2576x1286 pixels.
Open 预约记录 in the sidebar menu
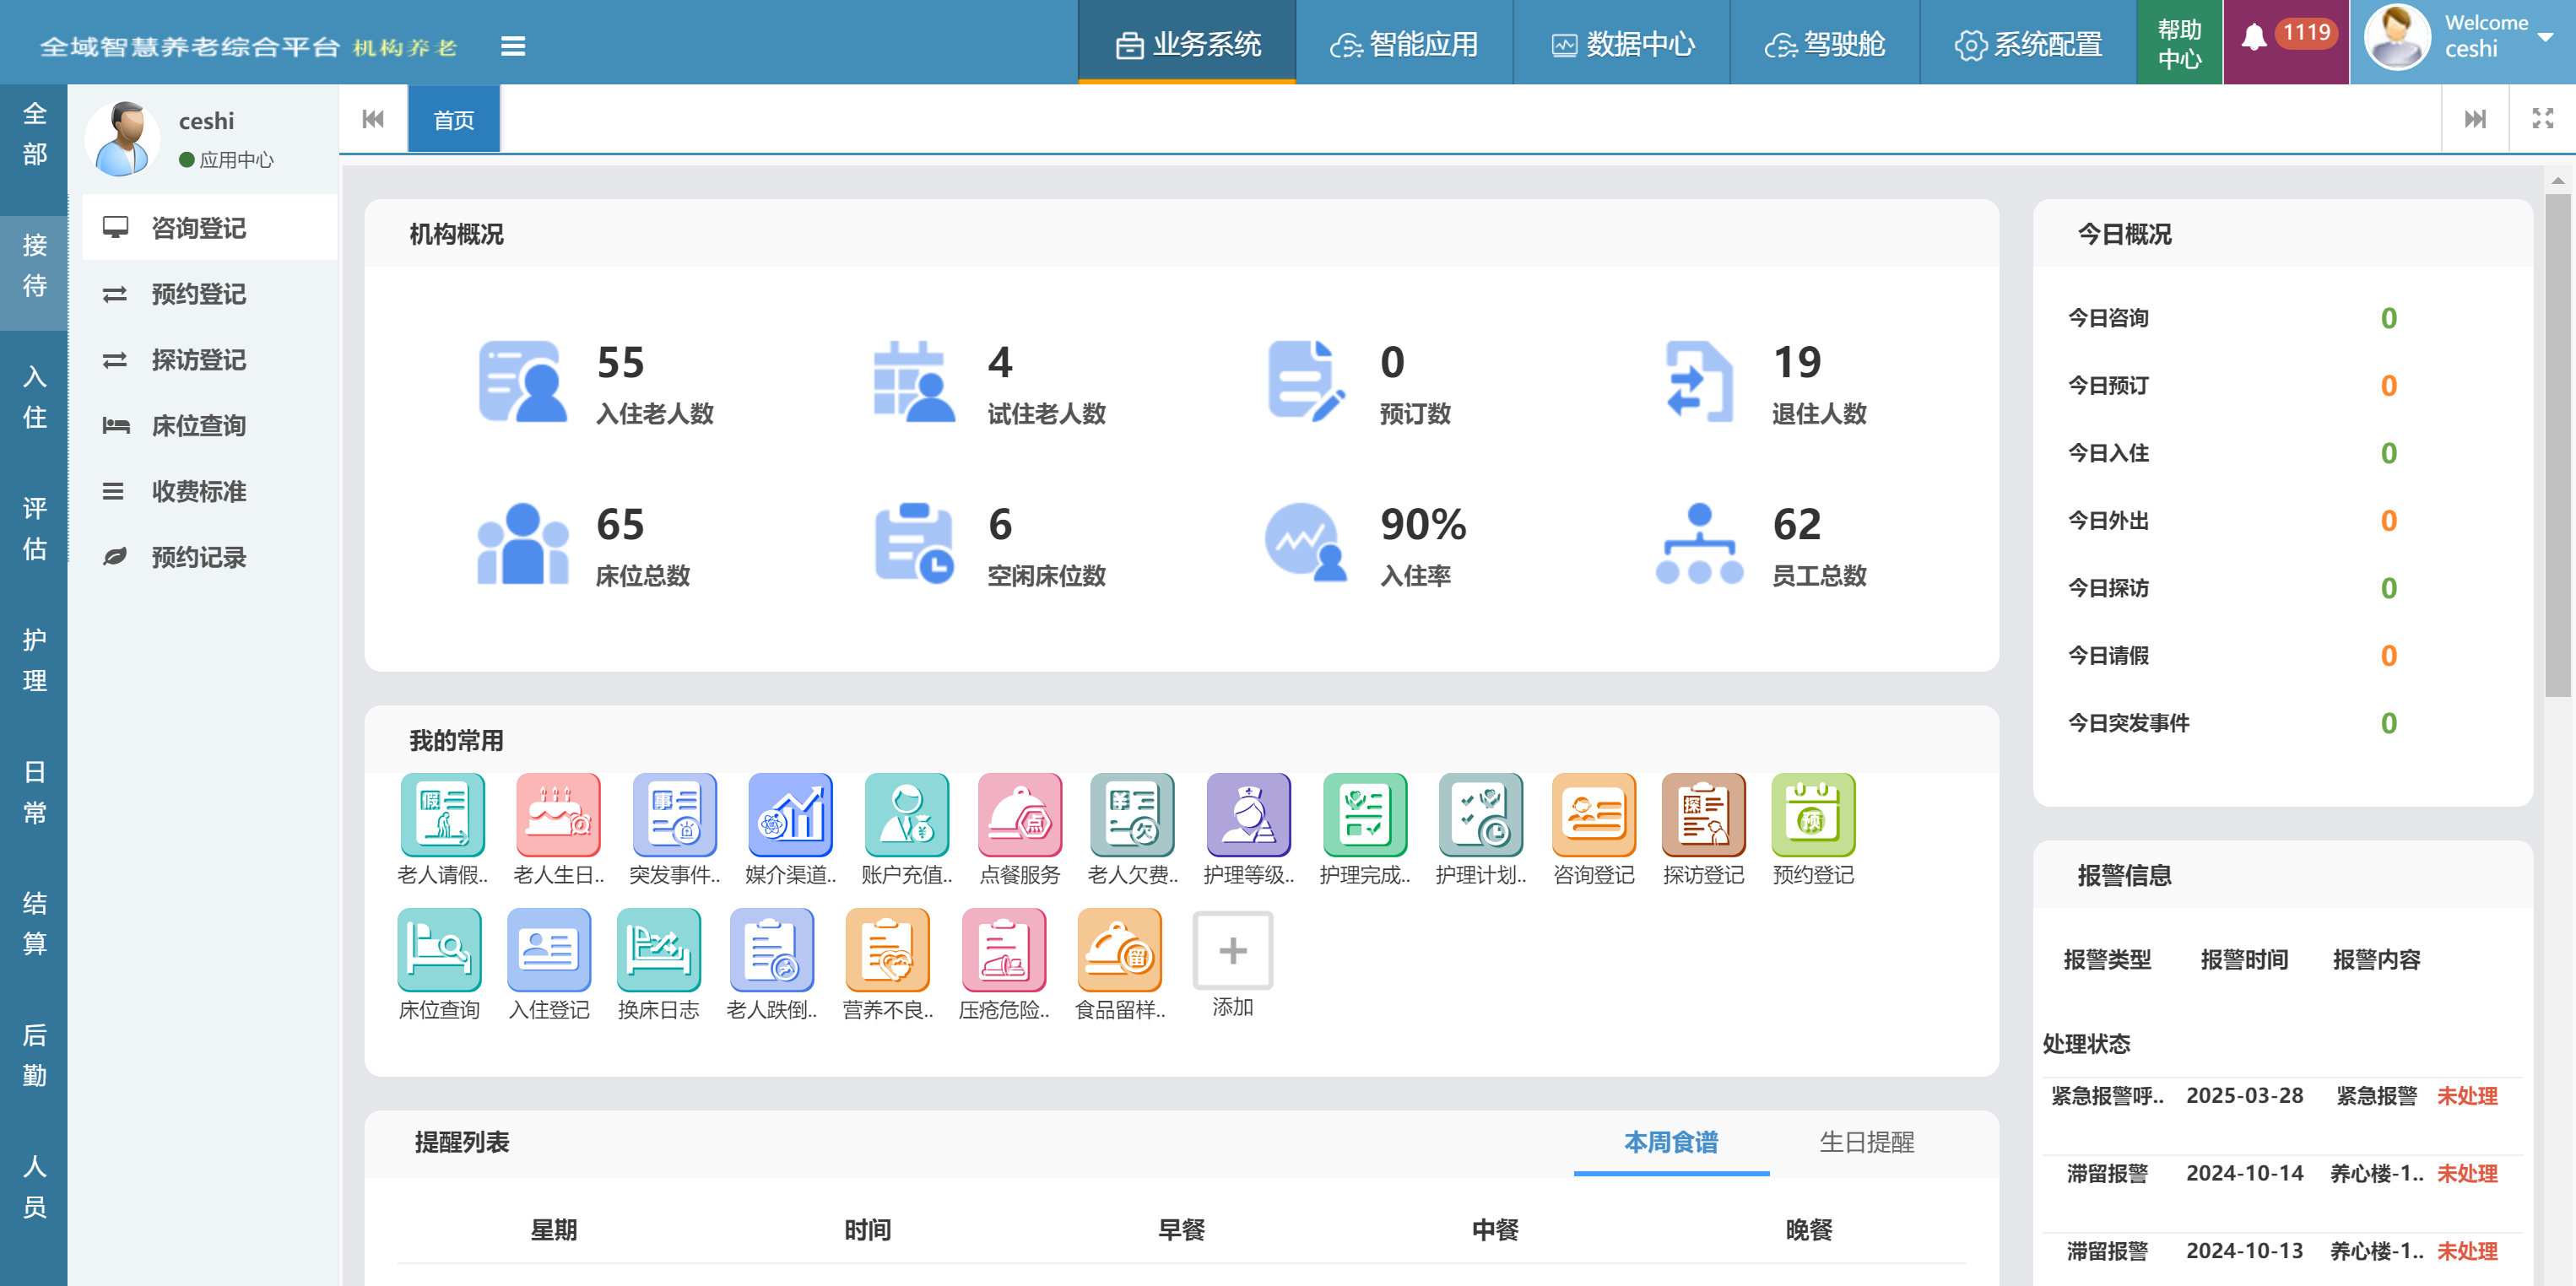click(210, 557)
